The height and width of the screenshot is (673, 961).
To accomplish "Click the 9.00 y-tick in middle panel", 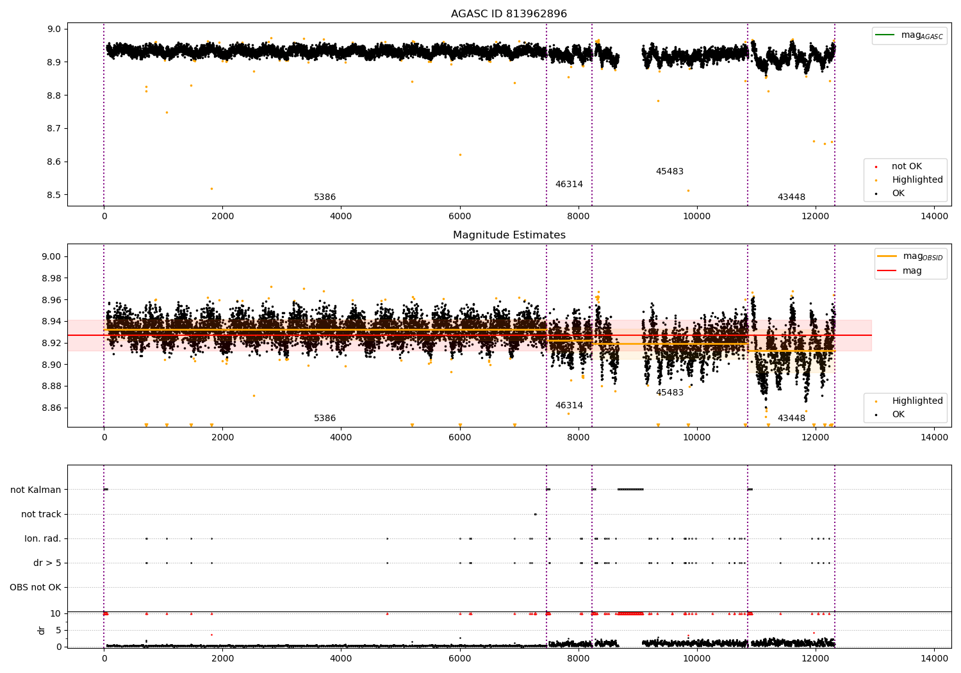I will [x=51, y=257].
